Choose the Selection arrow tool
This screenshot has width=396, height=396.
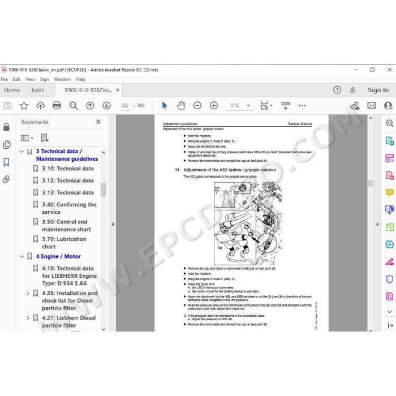point(165,105)
